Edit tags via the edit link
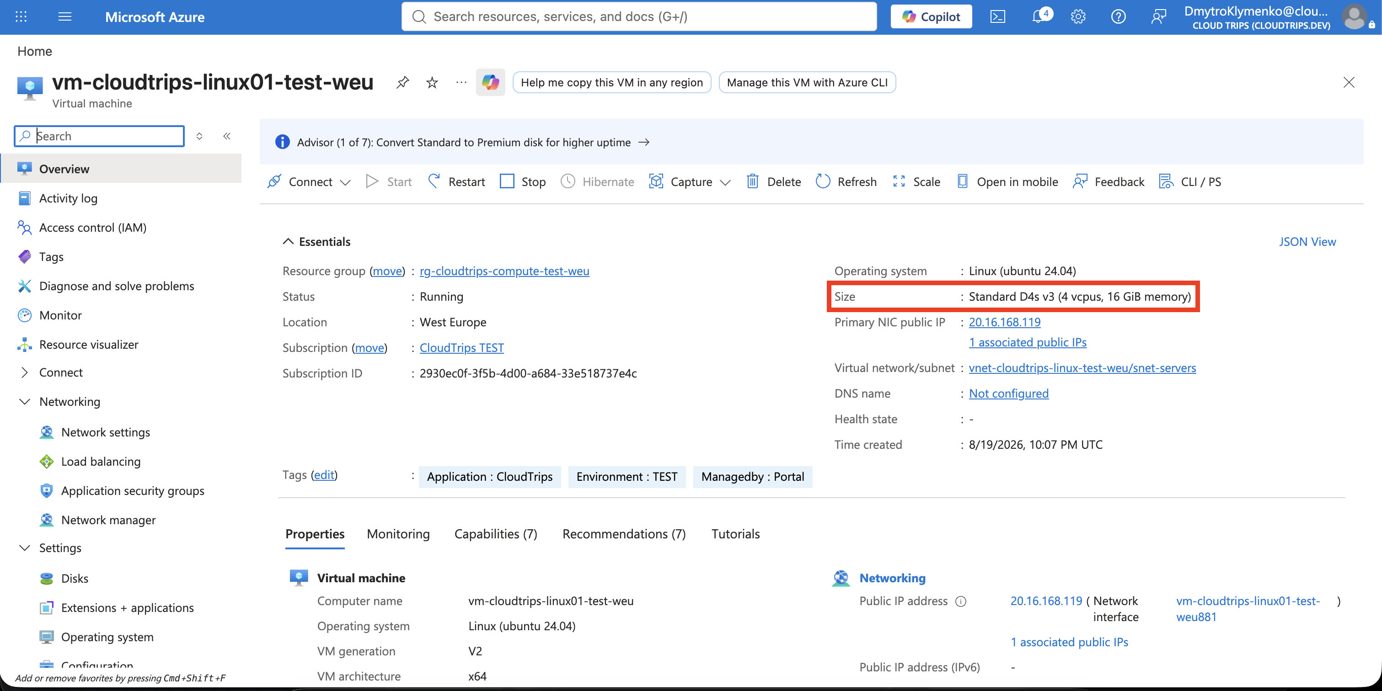1382x691 pixels. click(324, 475)
